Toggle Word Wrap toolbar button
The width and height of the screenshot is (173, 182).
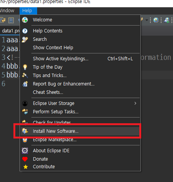[3, 20]
